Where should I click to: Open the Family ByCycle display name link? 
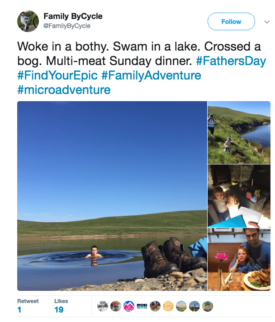(73, 17)
